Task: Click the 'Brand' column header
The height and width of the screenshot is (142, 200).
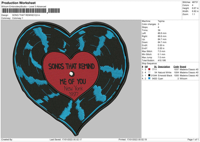Action: [183, 67]
